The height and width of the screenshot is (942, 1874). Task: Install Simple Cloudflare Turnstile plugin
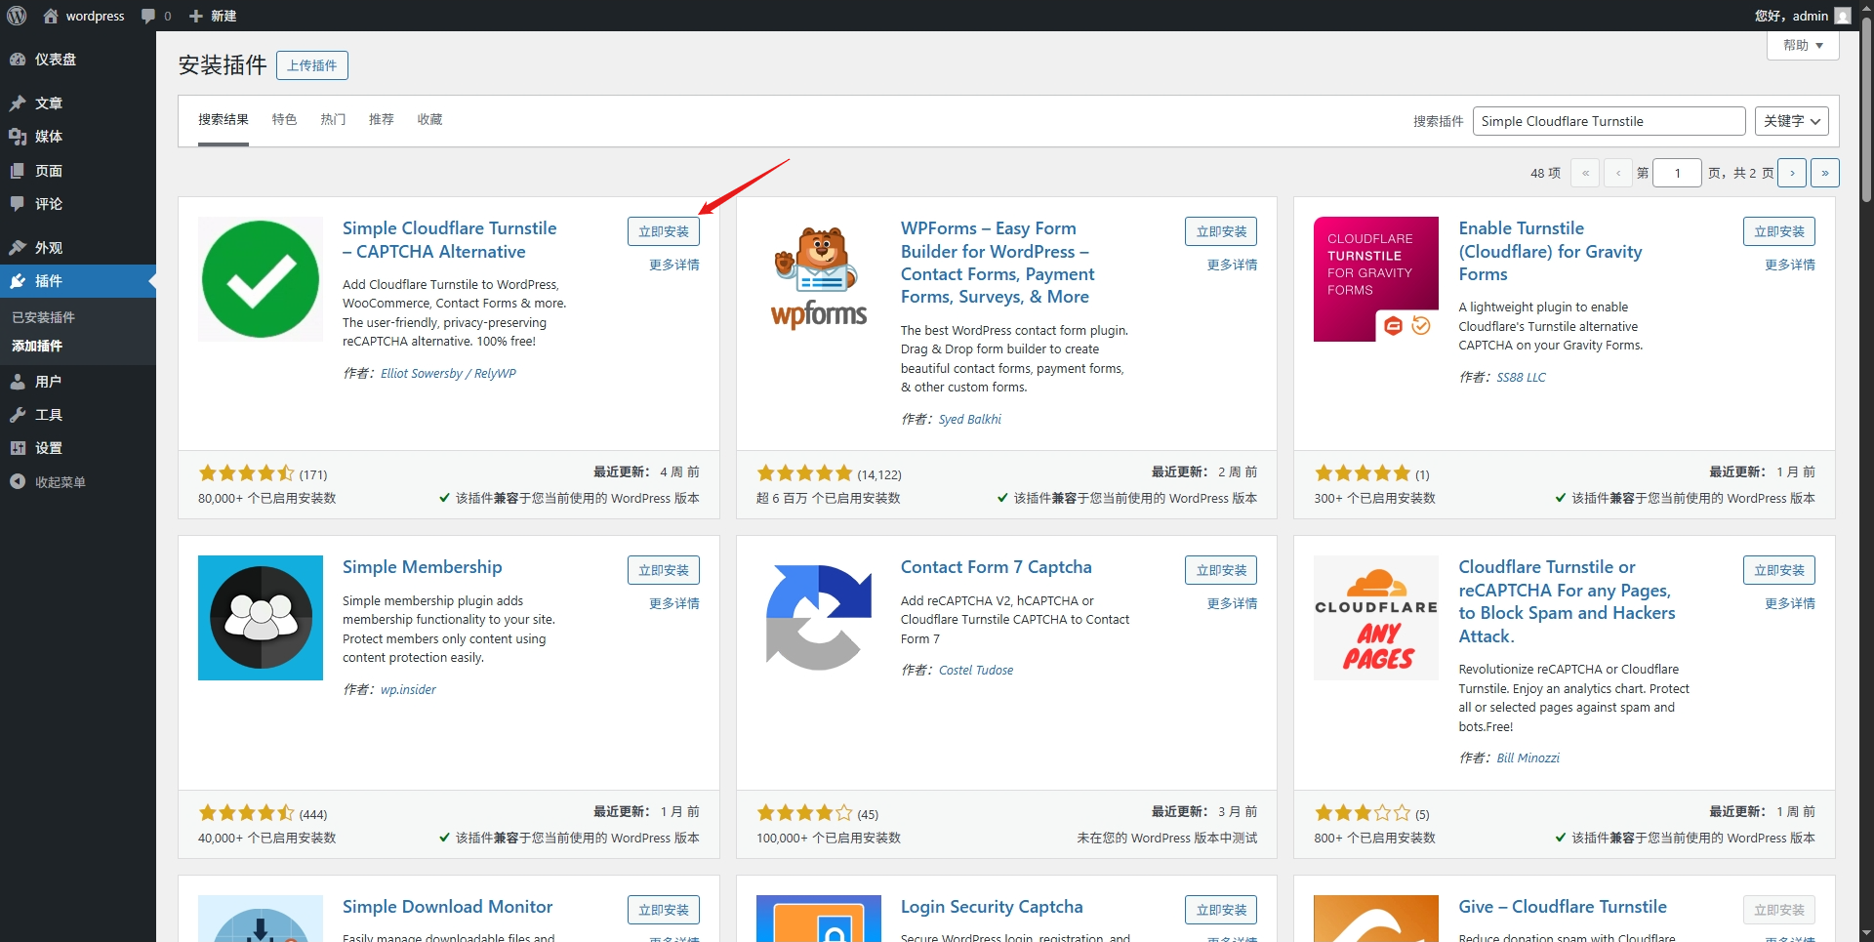(663, 231)
